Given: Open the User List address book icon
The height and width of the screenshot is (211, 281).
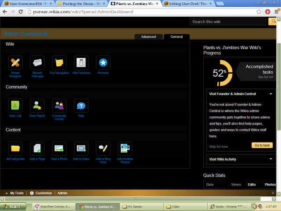Looking at the screenshot, I should 15,105.
